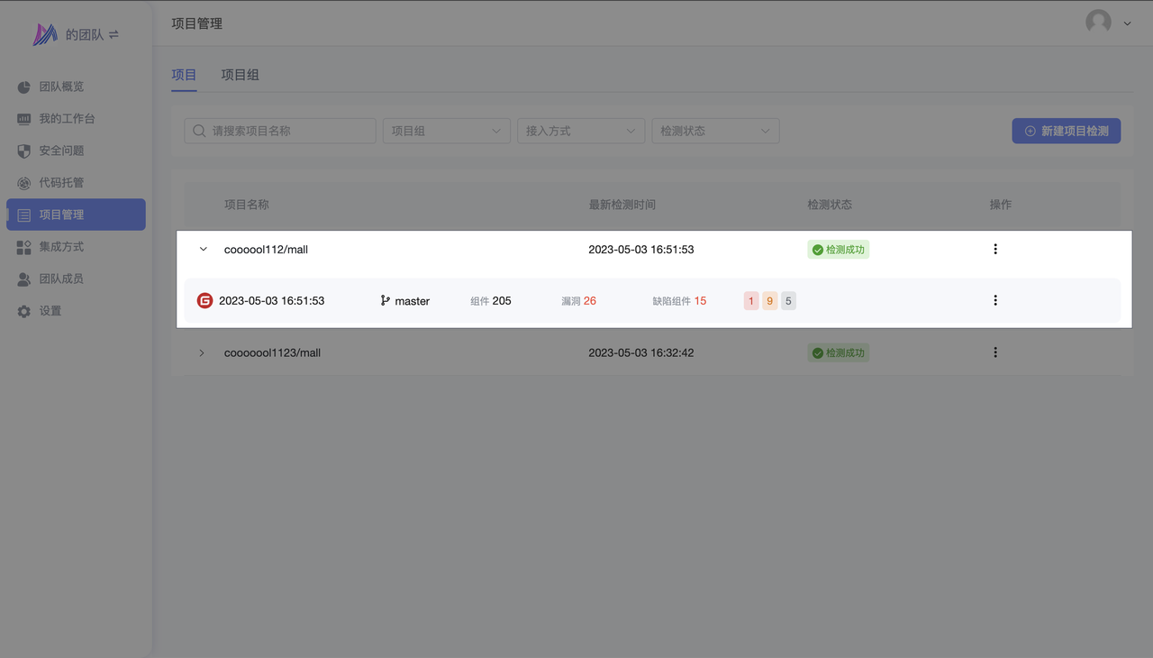Click the team switch arrows icon
Image resolution: width=1153 pixels, height=658 pixels.
(113, 35)
